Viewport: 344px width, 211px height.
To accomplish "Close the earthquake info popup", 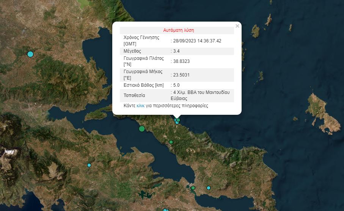I will (237, 26).
